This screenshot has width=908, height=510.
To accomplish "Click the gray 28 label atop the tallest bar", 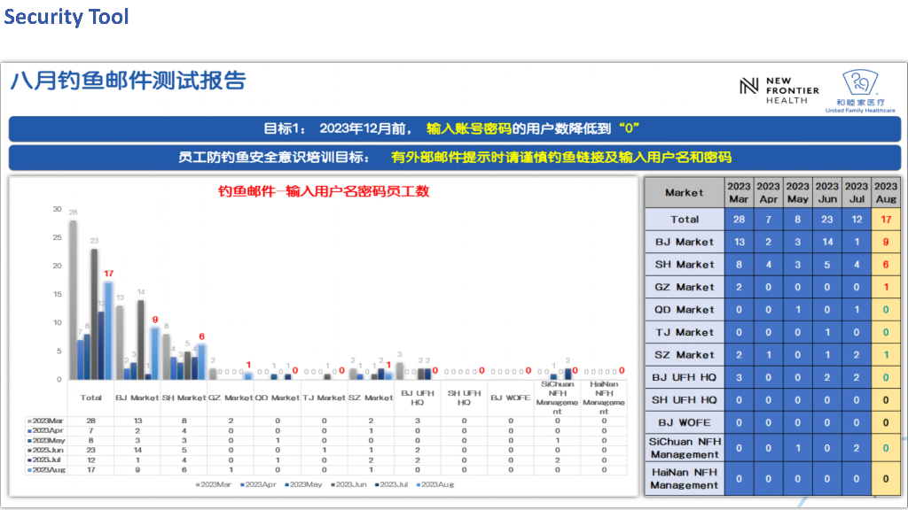I will pos(73,212).
